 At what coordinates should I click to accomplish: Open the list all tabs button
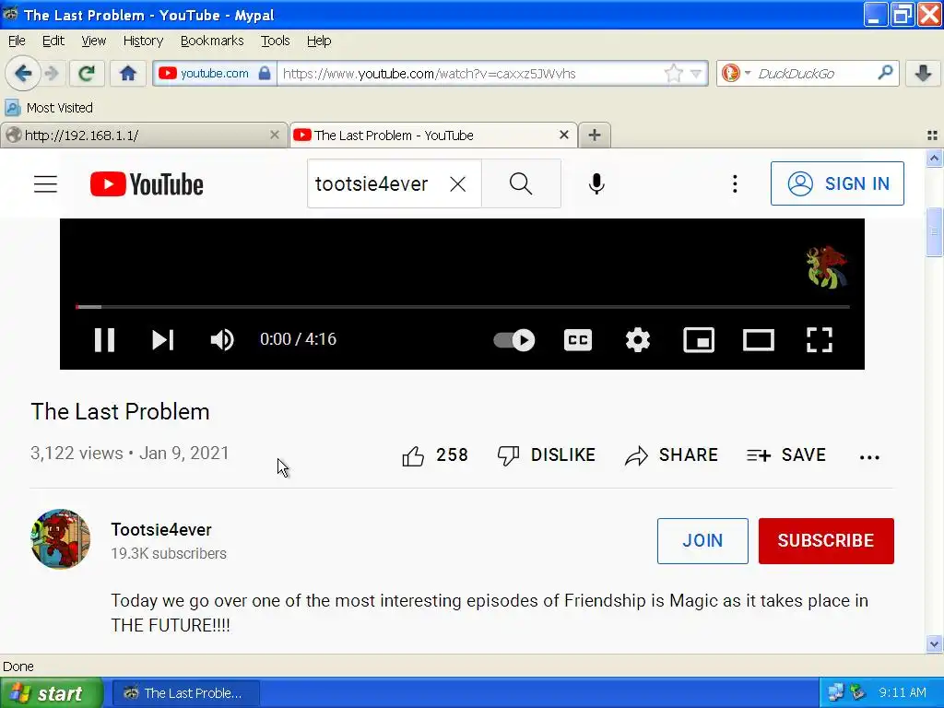[x=932, y=135]
